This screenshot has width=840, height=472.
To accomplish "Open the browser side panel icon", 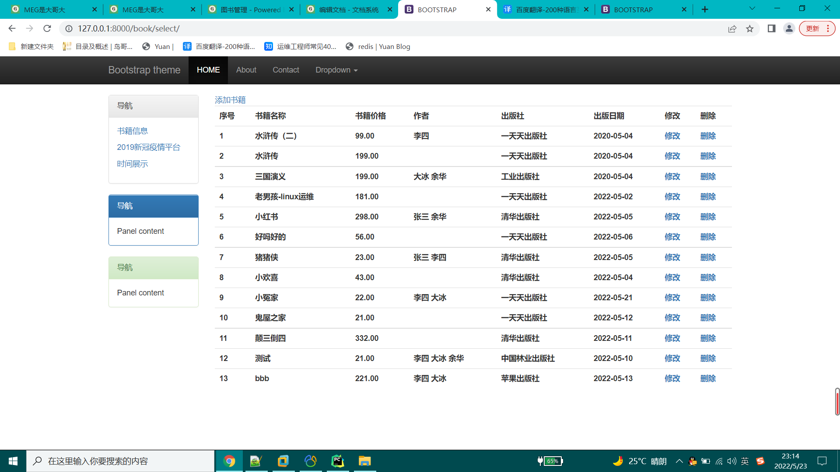I will pyautogui.click(x=771, y=28).
